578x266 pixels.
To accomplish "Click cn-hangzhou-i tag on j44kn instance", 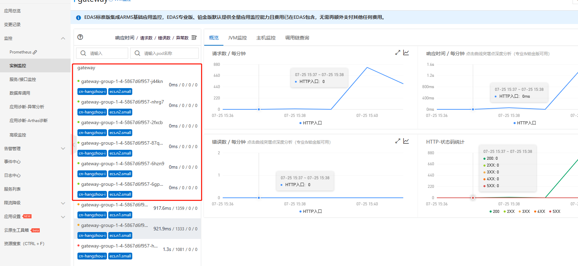I will 92,92.
